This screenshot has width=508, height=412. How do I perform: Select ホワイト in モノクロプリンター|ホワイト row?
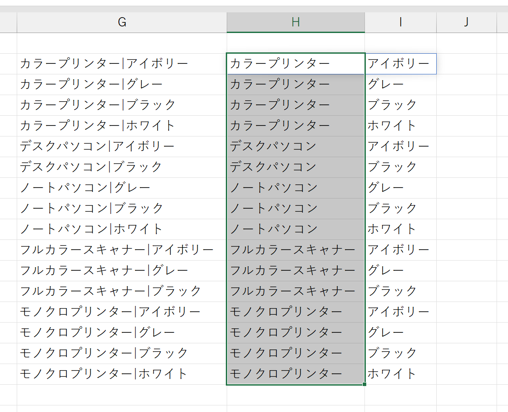401,374
